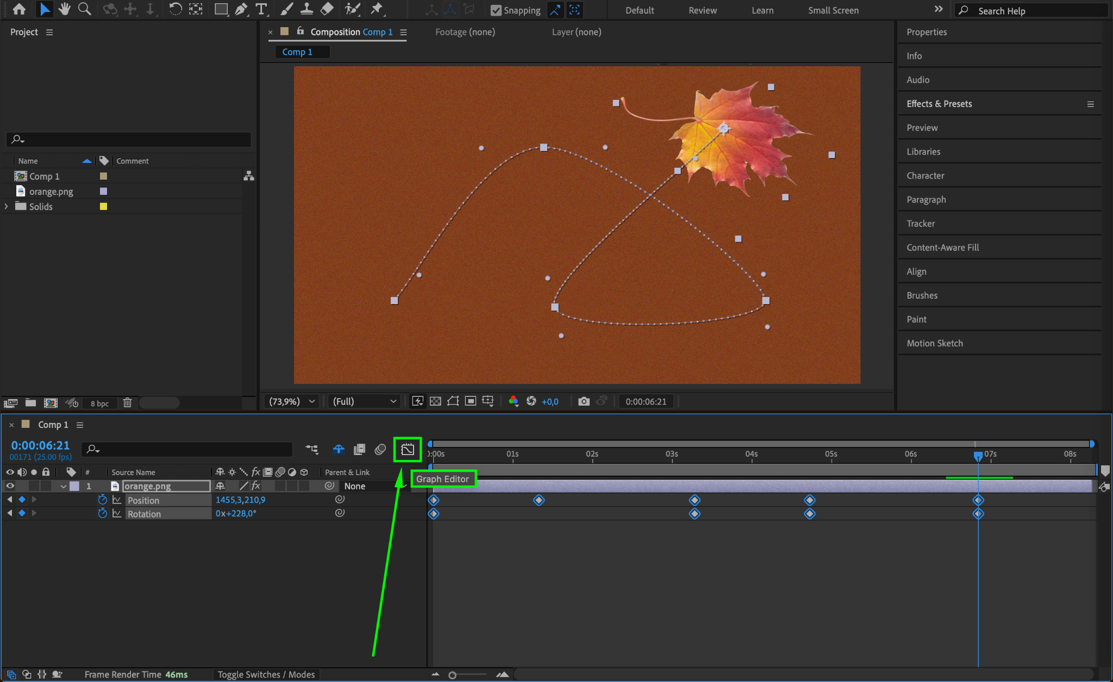Open the resolution (Full) dropdown
Screen dimensions: 1113x682
coord(364,401)
